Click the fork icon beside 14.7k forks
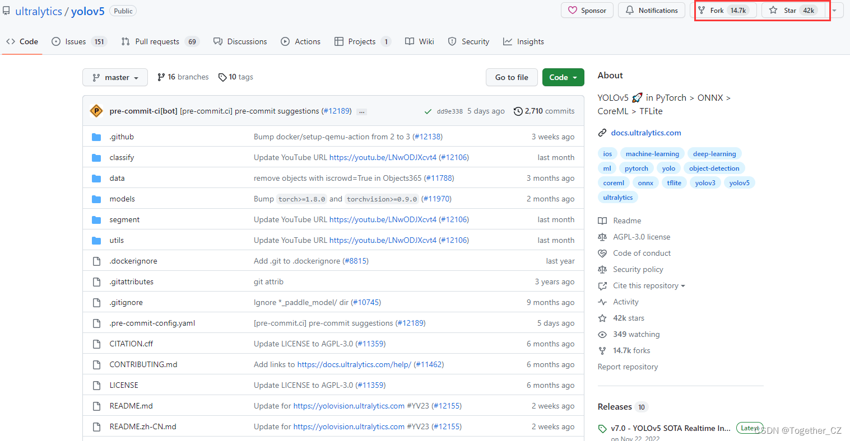This screenshot has height=441, width=850. click(602, 351)
